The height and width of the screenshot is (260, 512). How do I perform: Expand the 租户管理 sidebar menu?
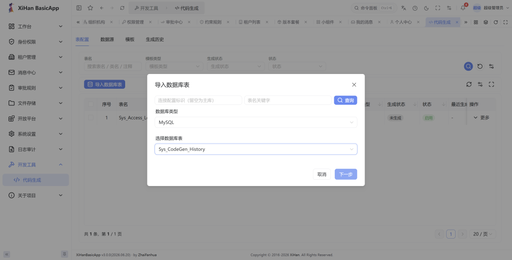36,57
